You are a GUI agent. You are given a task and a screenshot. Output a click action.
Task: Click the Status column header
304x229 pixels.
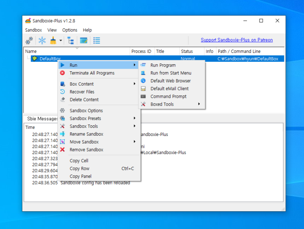tap(192, 51)
